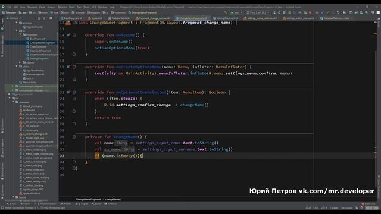
Task: Fold the onResume function block
Action: click(x=74, y=35)
